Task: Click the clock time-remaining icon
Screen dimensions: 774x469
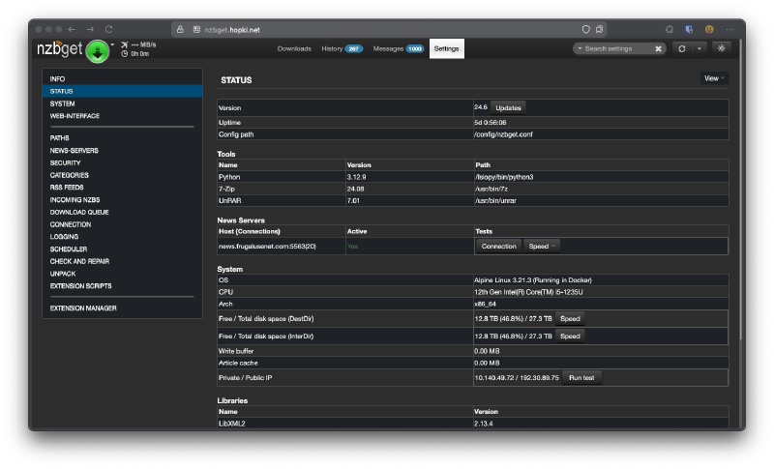Action: pos(124,53)
